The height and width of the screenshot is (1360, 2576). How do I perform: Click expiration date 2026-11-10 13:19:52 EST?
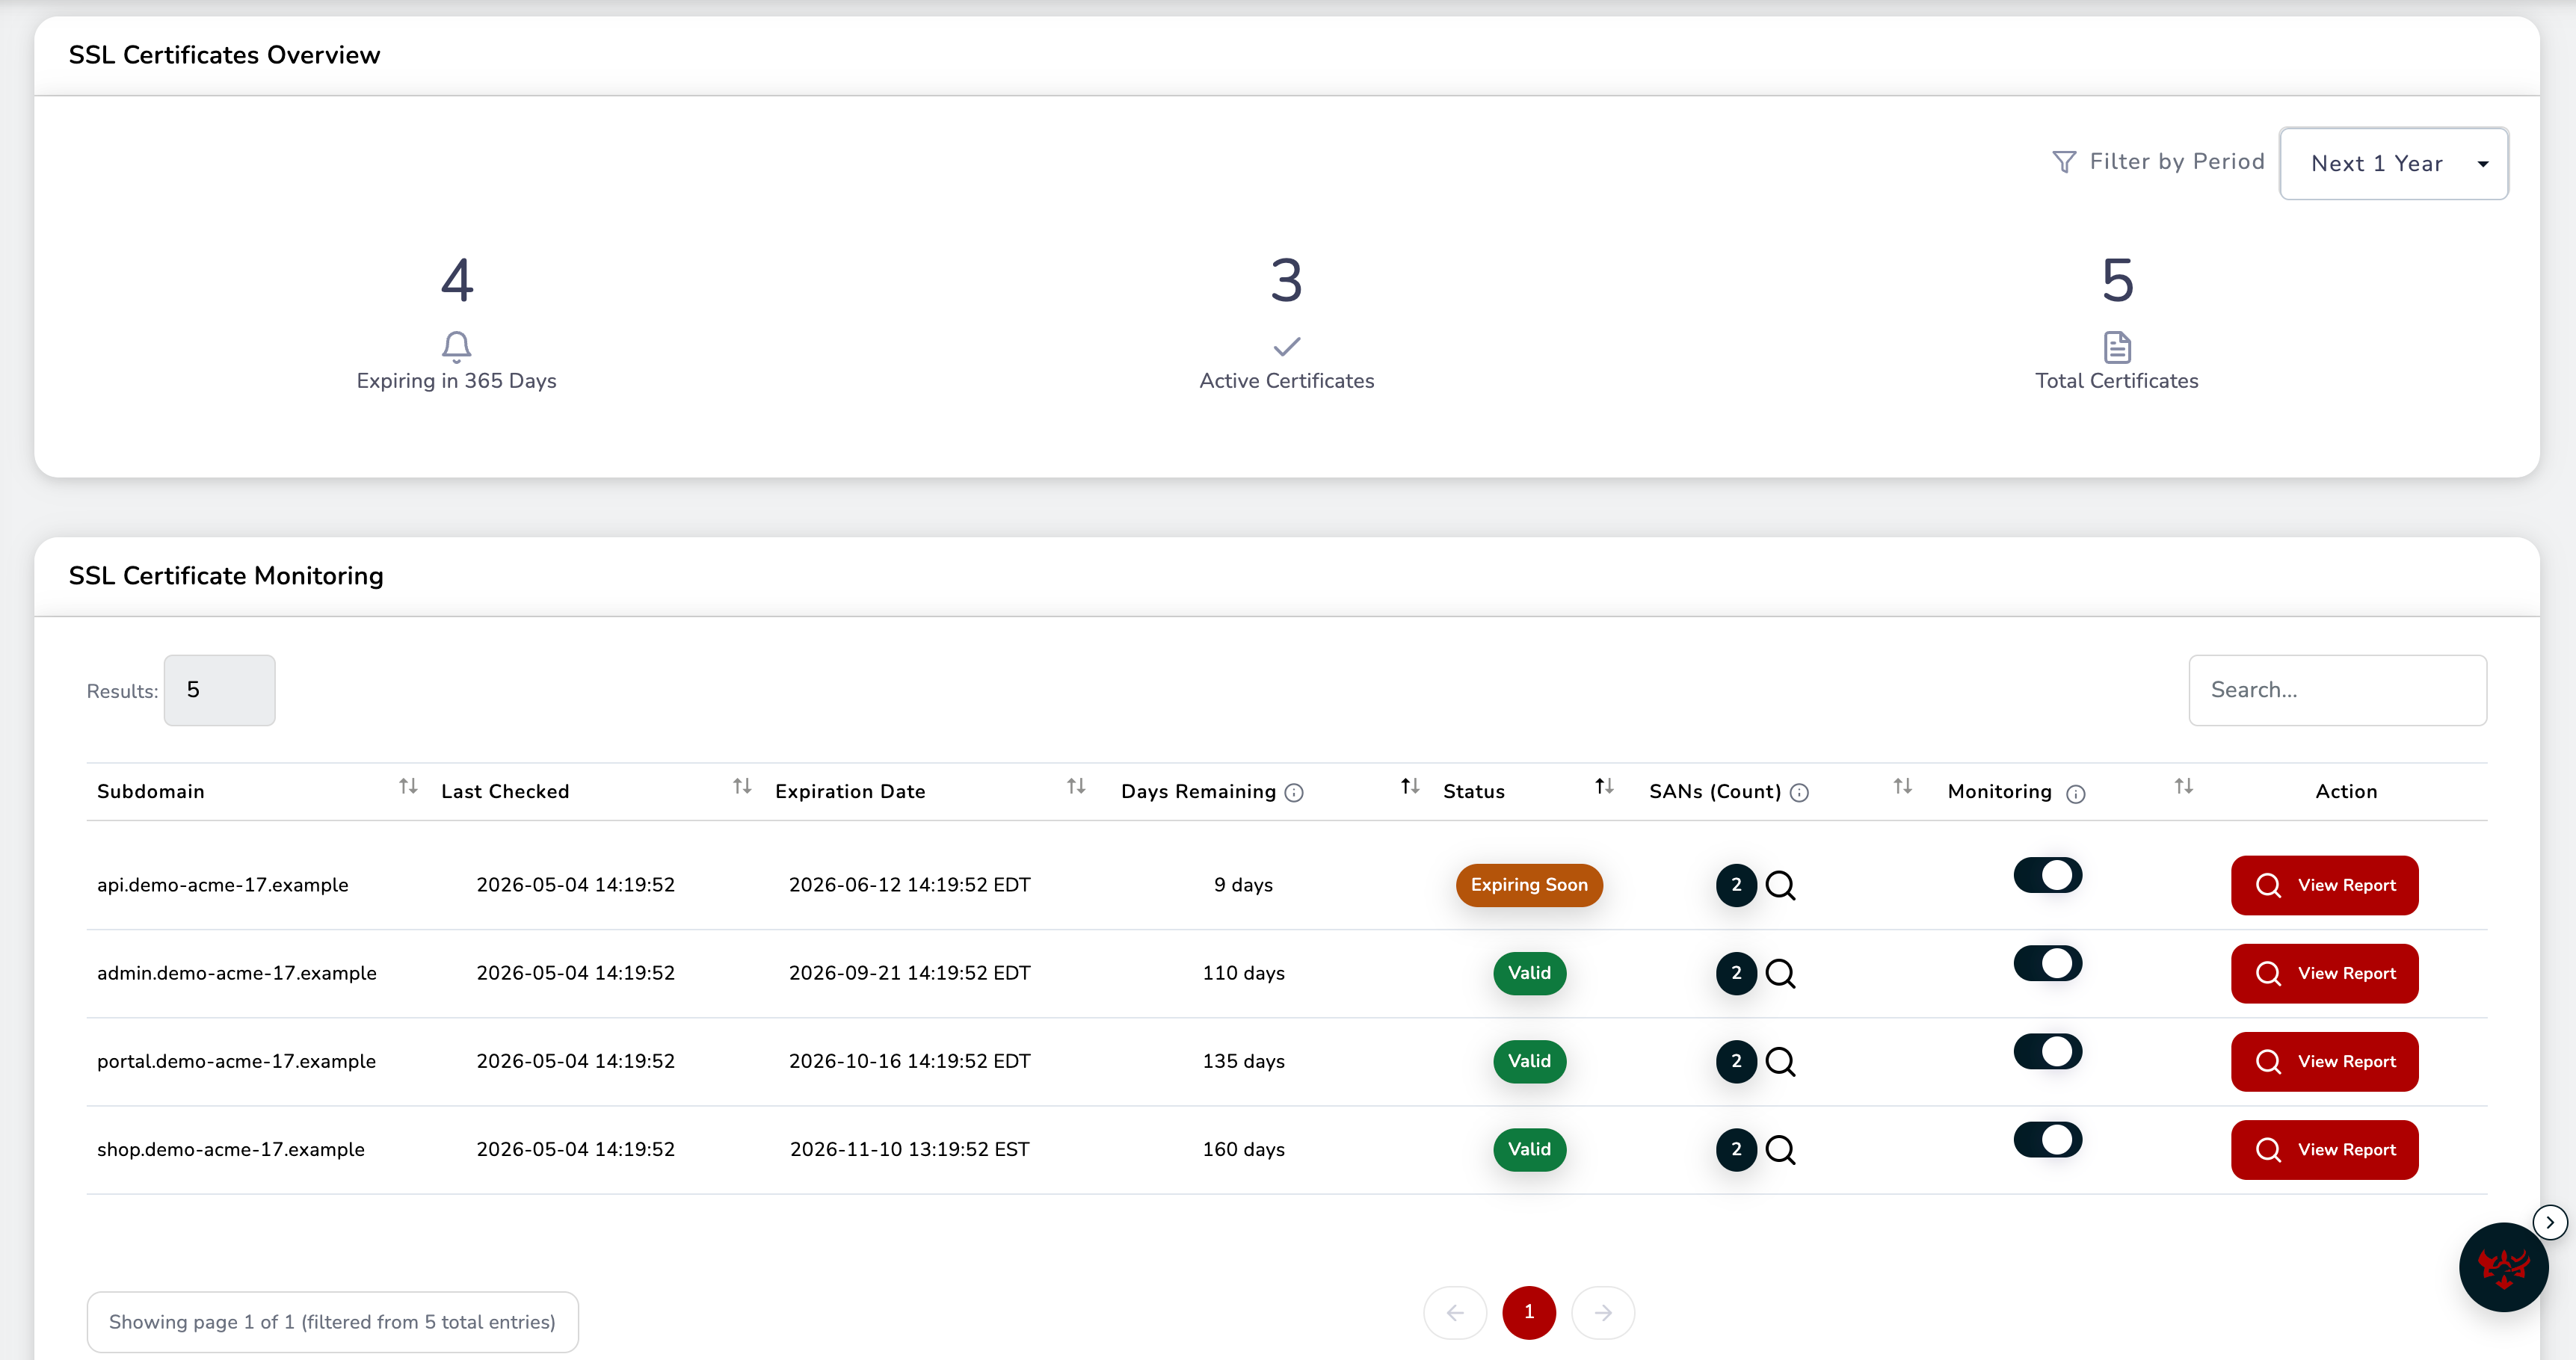[x=909, y=1149]
